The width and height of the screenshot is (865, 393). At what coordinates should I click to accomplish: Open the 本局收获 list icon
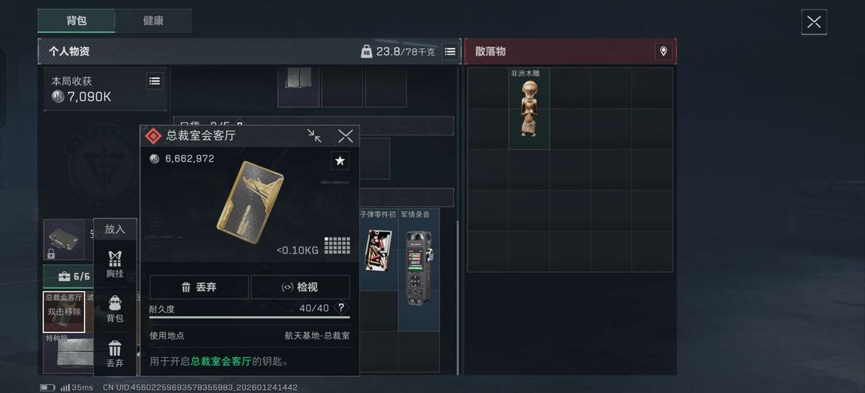(155, 81)
